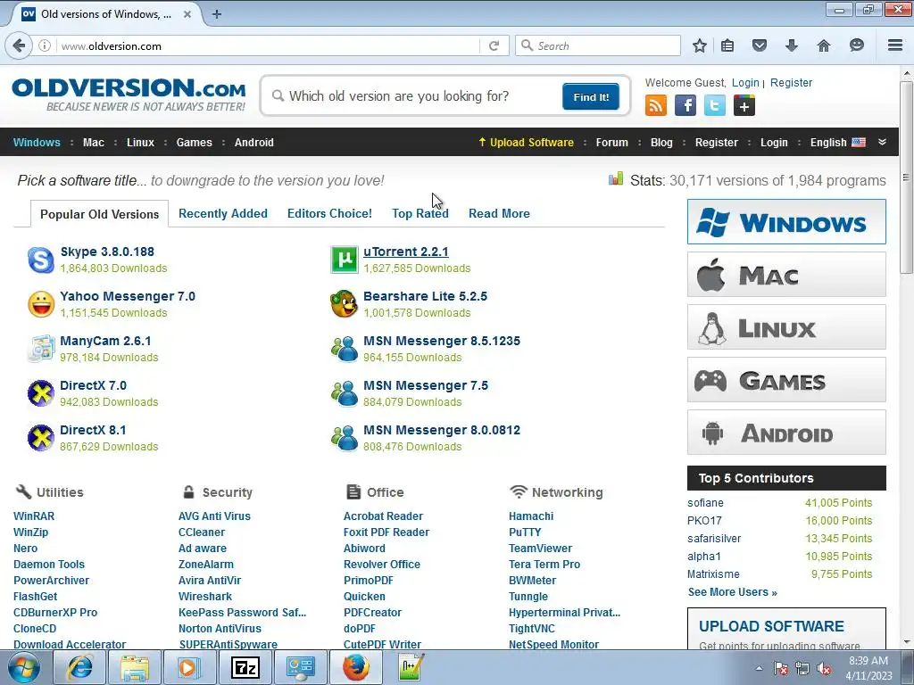Select Popular Old Versions tab
914x685 pixels.
pos(100,214)
